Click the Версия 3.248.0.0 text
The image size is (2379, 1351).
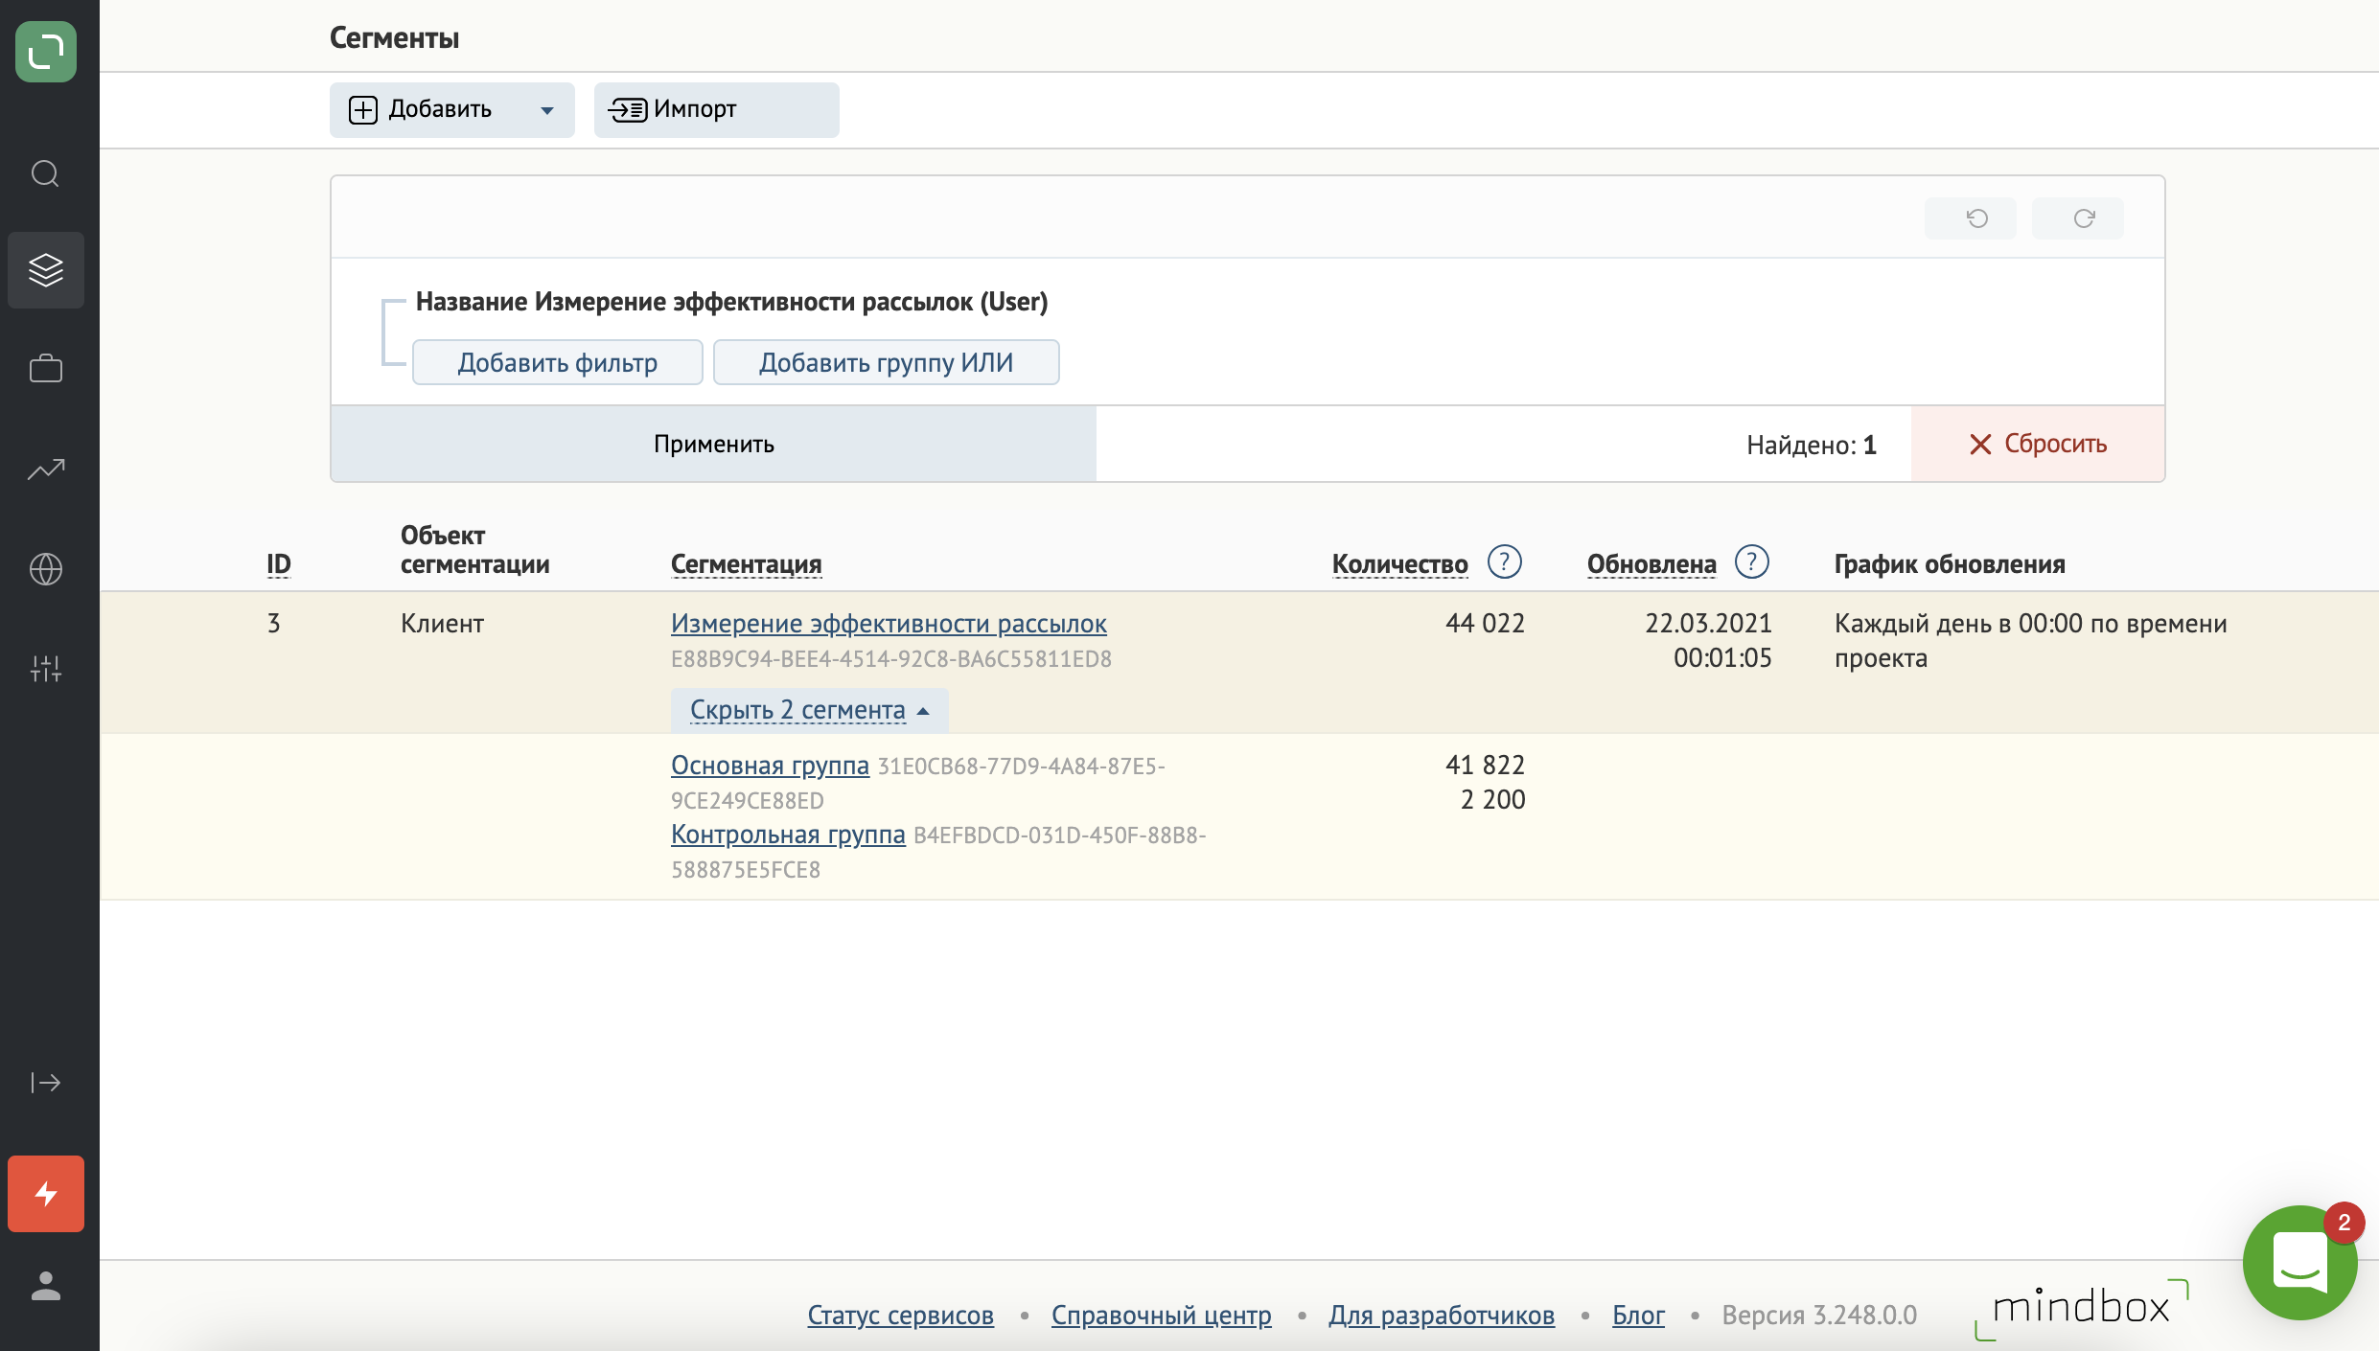pyautogui.click(x=1819, y=1315)
